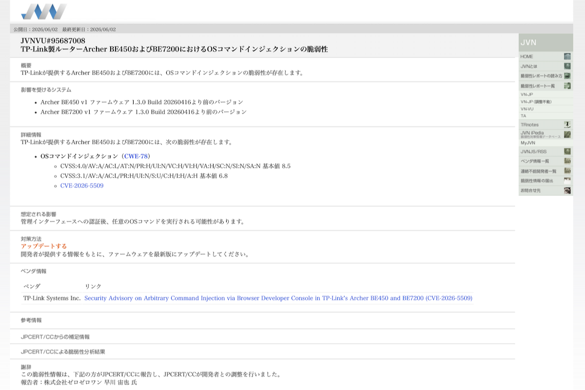This screenshot has width=585, height=390.
Task: Click the Archer BE7200 v1 firmware line
Action: (143, 111)
